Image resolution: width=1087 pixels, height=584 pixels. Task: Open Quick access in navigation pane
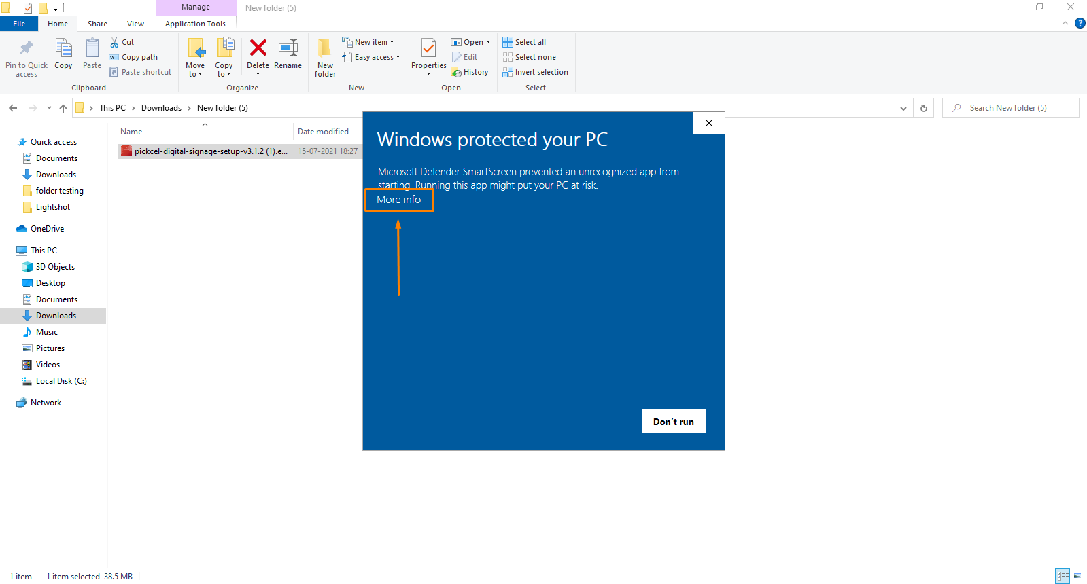(53, 142)
